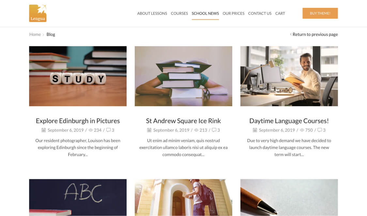Click calendar icon under St Andrew Square post

149,130
